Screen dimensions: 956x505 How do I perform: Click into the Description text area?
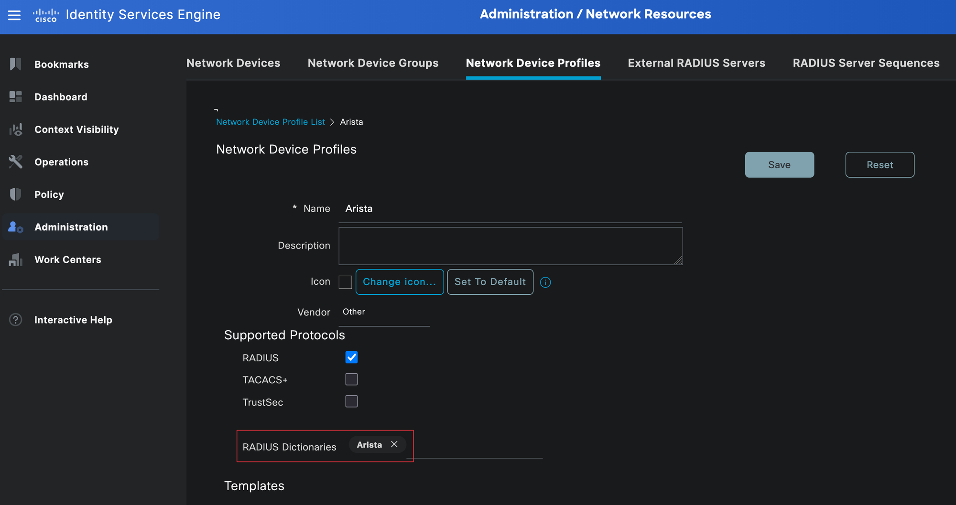(x=510, y=246)
